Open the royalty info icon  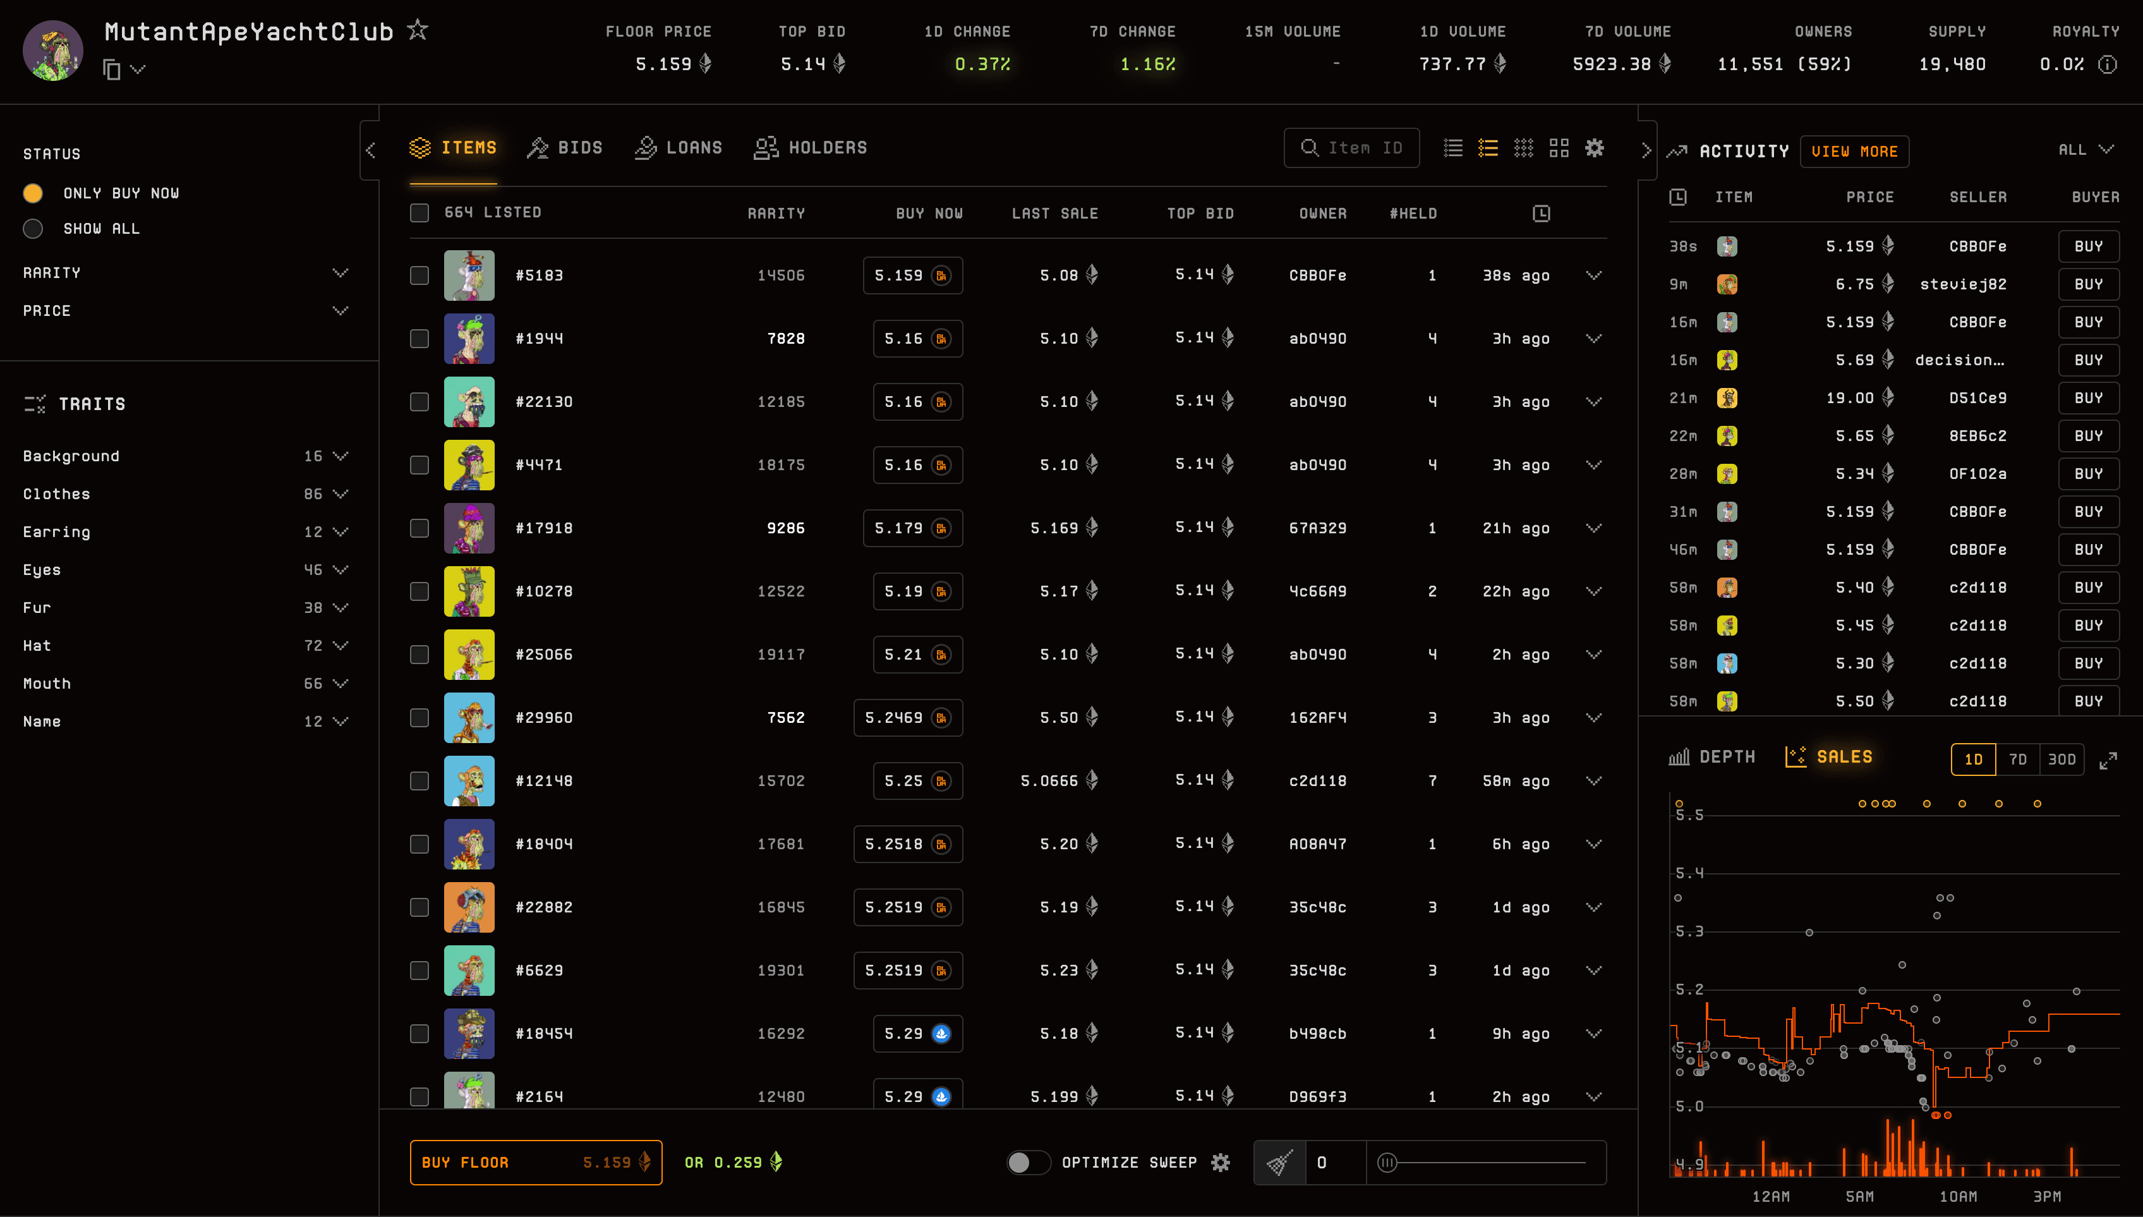(x=2108, y=64)
